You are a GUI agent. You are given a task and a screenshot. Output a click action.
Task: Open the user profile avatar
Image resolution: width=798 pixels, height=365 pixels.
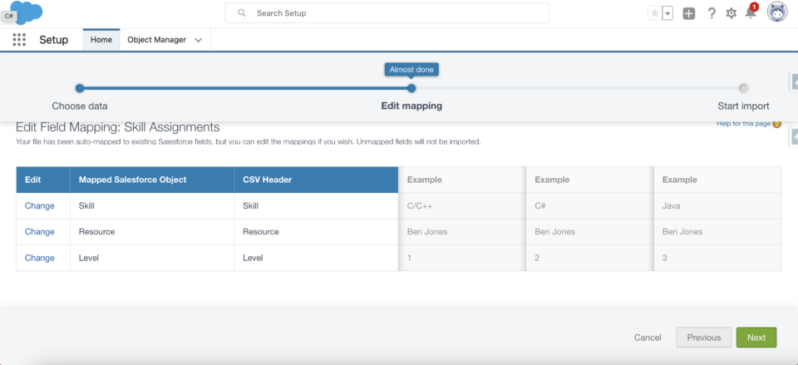coord(777,12)
